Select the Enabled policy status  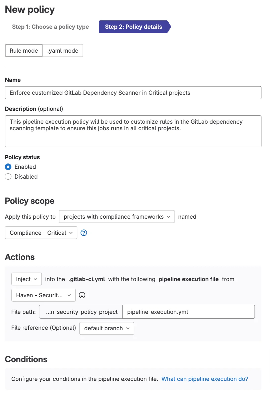coord(8,167)
